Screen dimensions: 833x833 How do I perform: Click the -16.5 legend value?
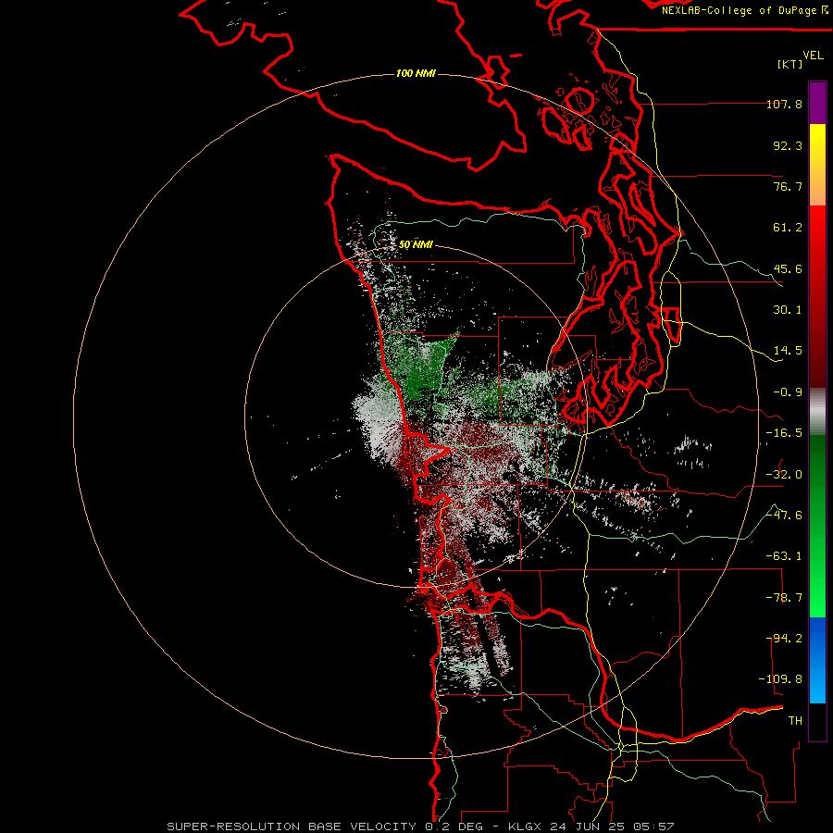pyautogui.click(x=784, y=433)
